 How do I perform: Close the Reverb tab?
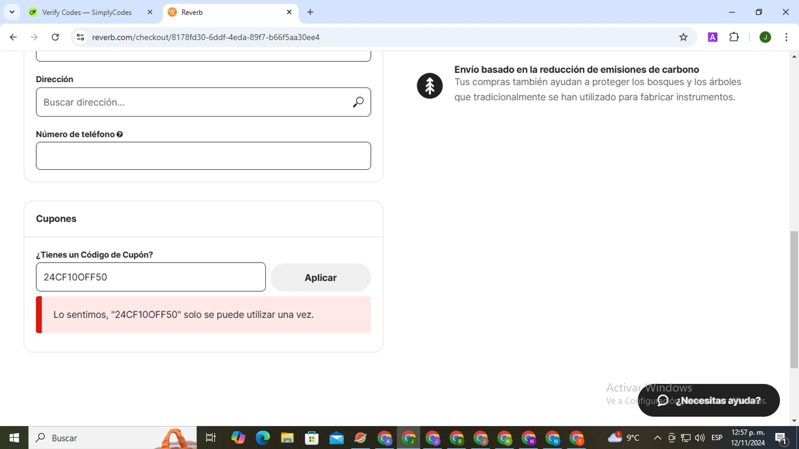pos(289,12)
